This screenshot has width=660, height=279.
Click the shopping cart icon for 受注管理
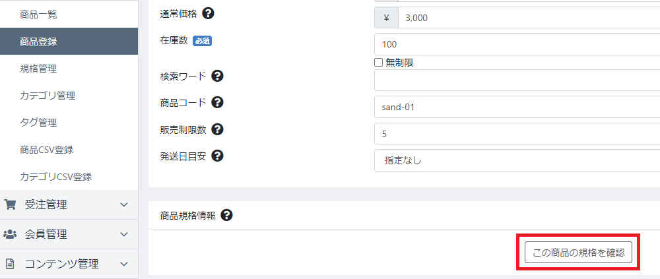point(9,204)
